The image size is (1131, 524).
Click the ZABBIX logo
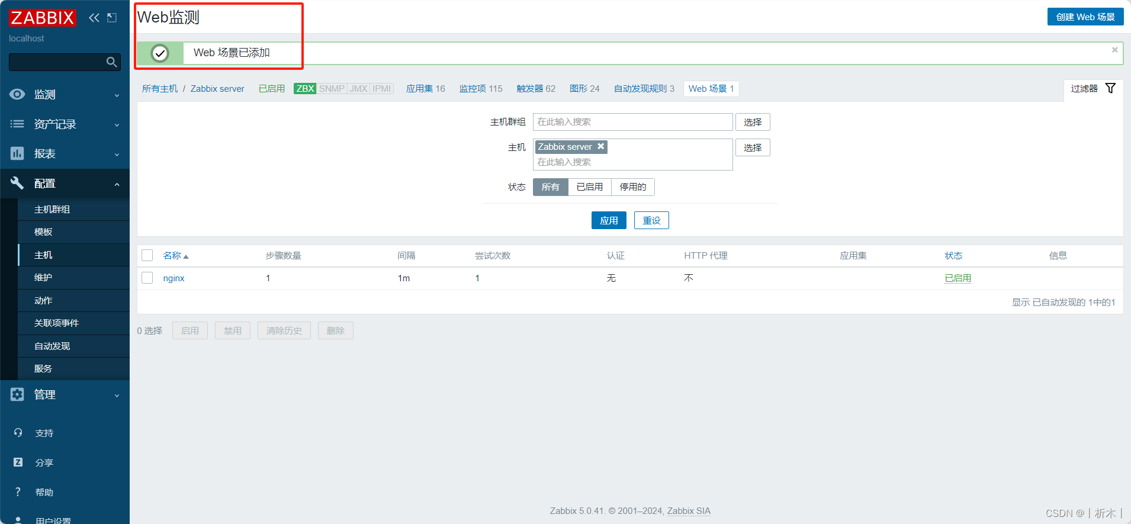[43, 18]
